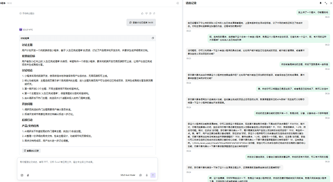Click the 产品/文档任务 heading

[x=30, y=126]
